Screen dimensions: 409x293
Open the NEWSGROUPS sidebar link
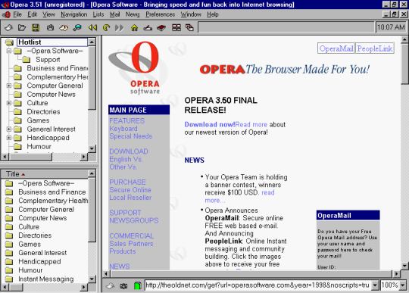click(134, 221)
